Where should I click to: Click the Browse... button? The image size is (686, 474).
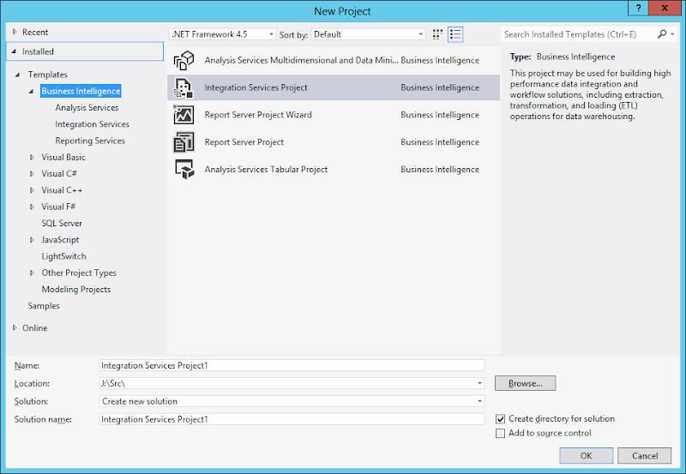(x=525, y=383)
